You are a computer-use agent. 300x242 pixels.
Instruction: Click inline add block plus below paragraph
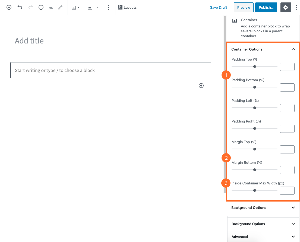point(201,86)
